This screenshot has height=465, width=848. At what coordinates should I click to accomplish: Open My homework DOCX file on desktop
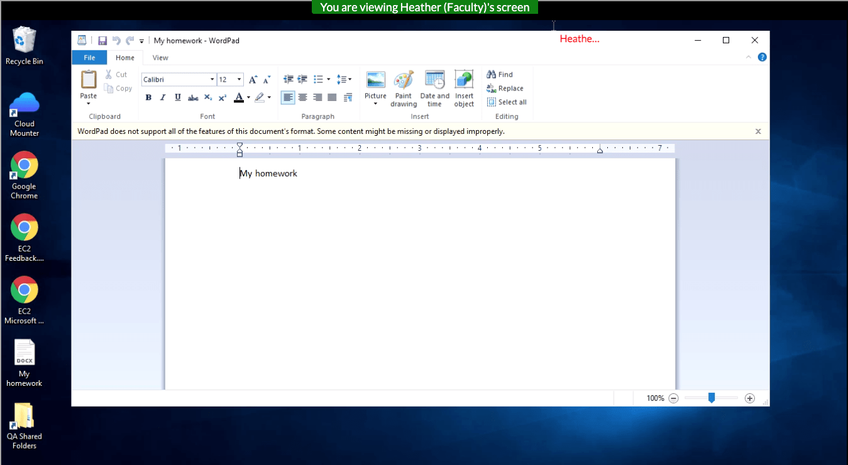pyautogui.click(x=25, y=363)
